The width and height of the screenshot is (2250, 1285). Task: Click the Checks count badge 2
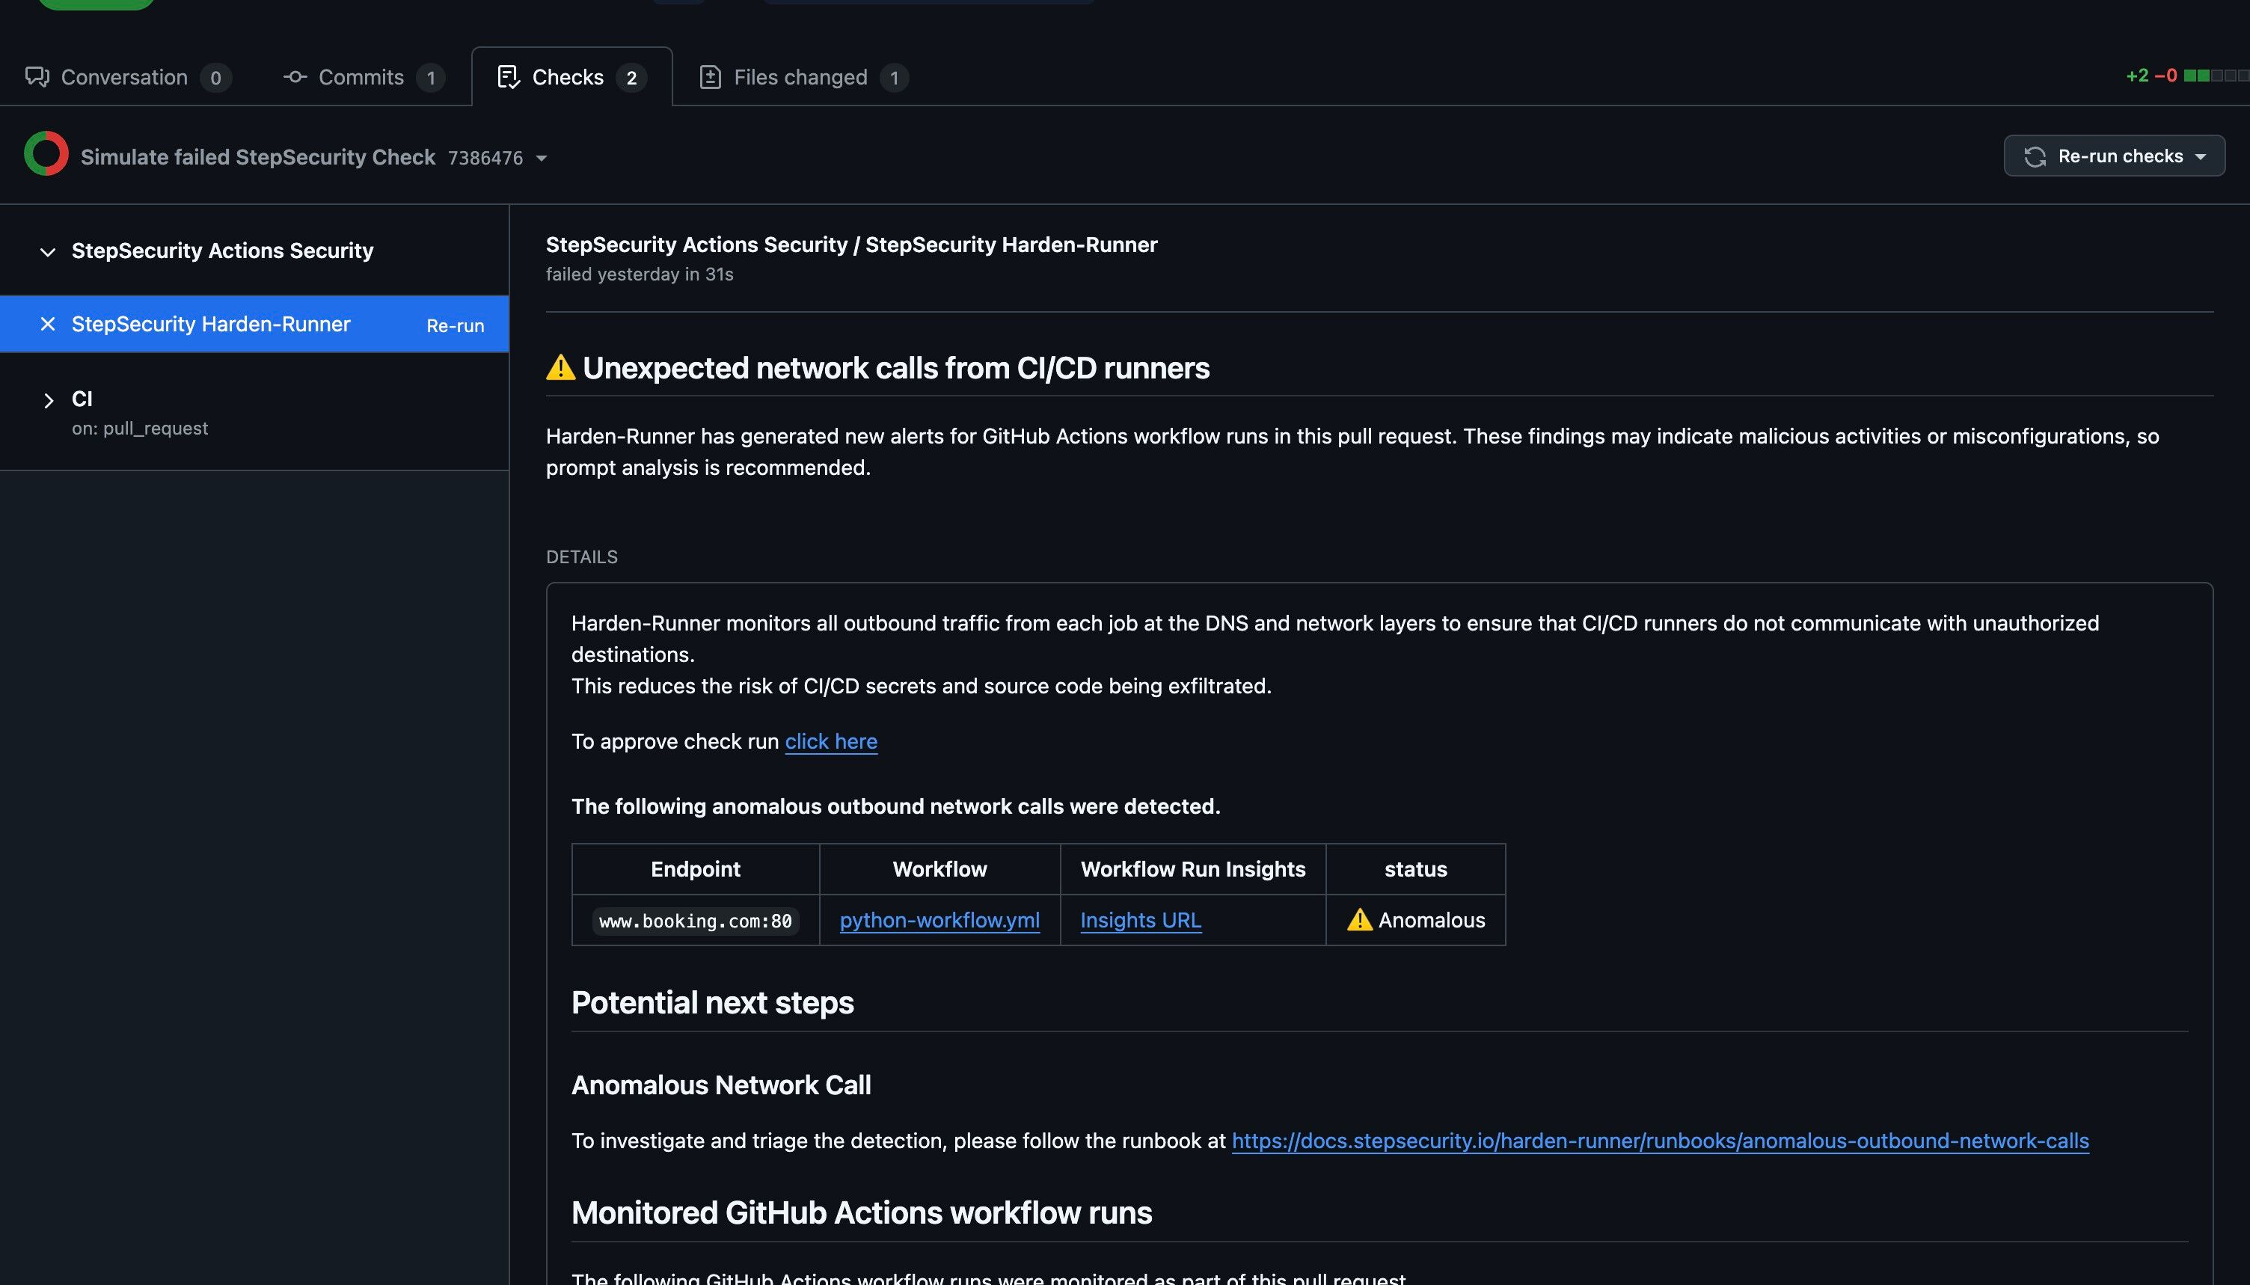click(x=631, y=79)
